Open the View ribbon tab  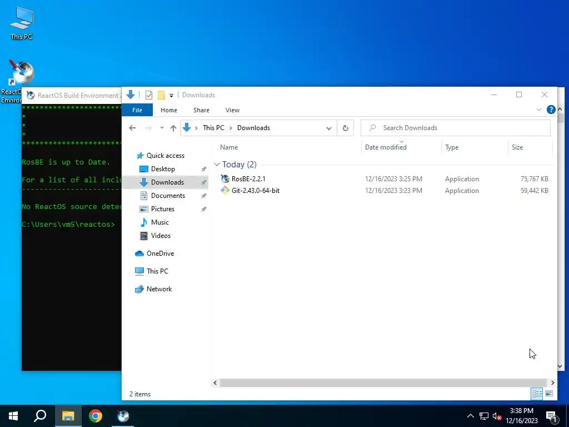[232, 110]
